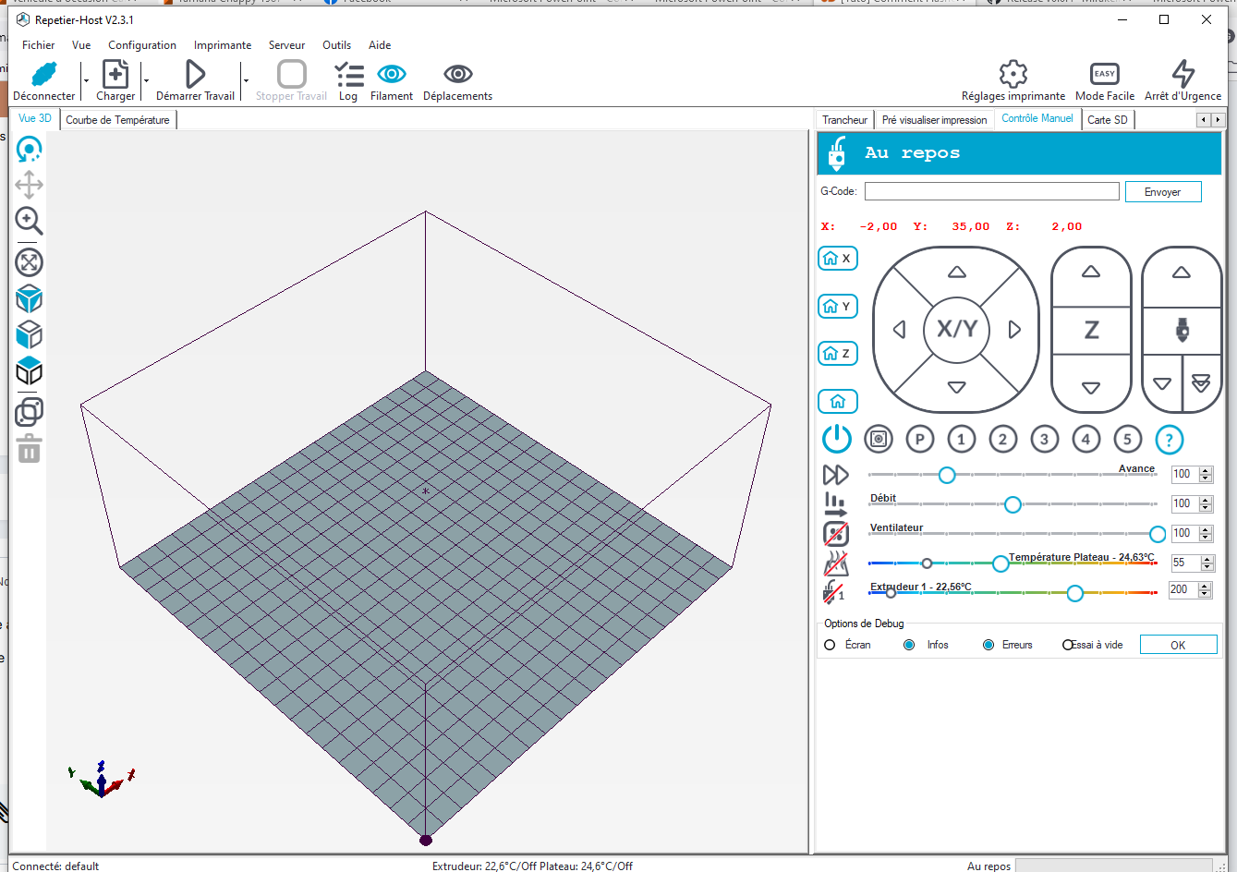Toggle the printer power button

click(837, 439)
